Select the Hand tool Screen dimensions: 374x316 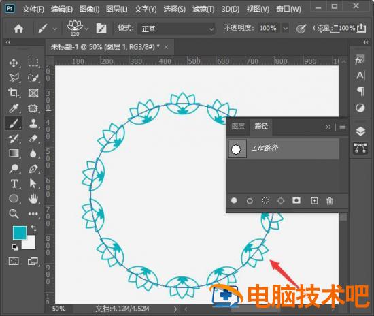click(x=33, y=198)
